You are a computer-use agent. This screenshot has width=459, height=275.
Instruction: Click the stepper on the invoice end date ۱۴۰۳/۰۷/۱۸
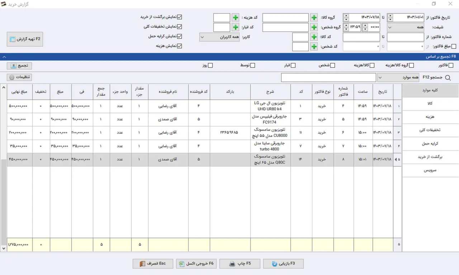(346, 18)
